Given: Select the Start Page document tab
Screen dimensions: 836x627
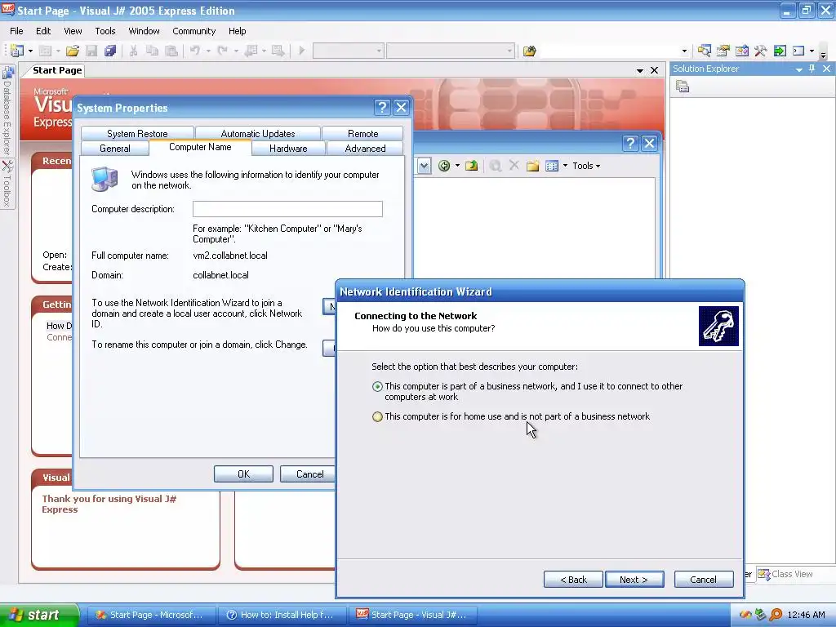Looking at the screenshot, I should (57, 70).
